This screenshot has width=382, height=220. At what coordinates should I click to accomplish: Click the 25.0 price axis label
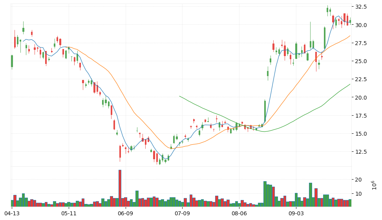tap(361, 61)
